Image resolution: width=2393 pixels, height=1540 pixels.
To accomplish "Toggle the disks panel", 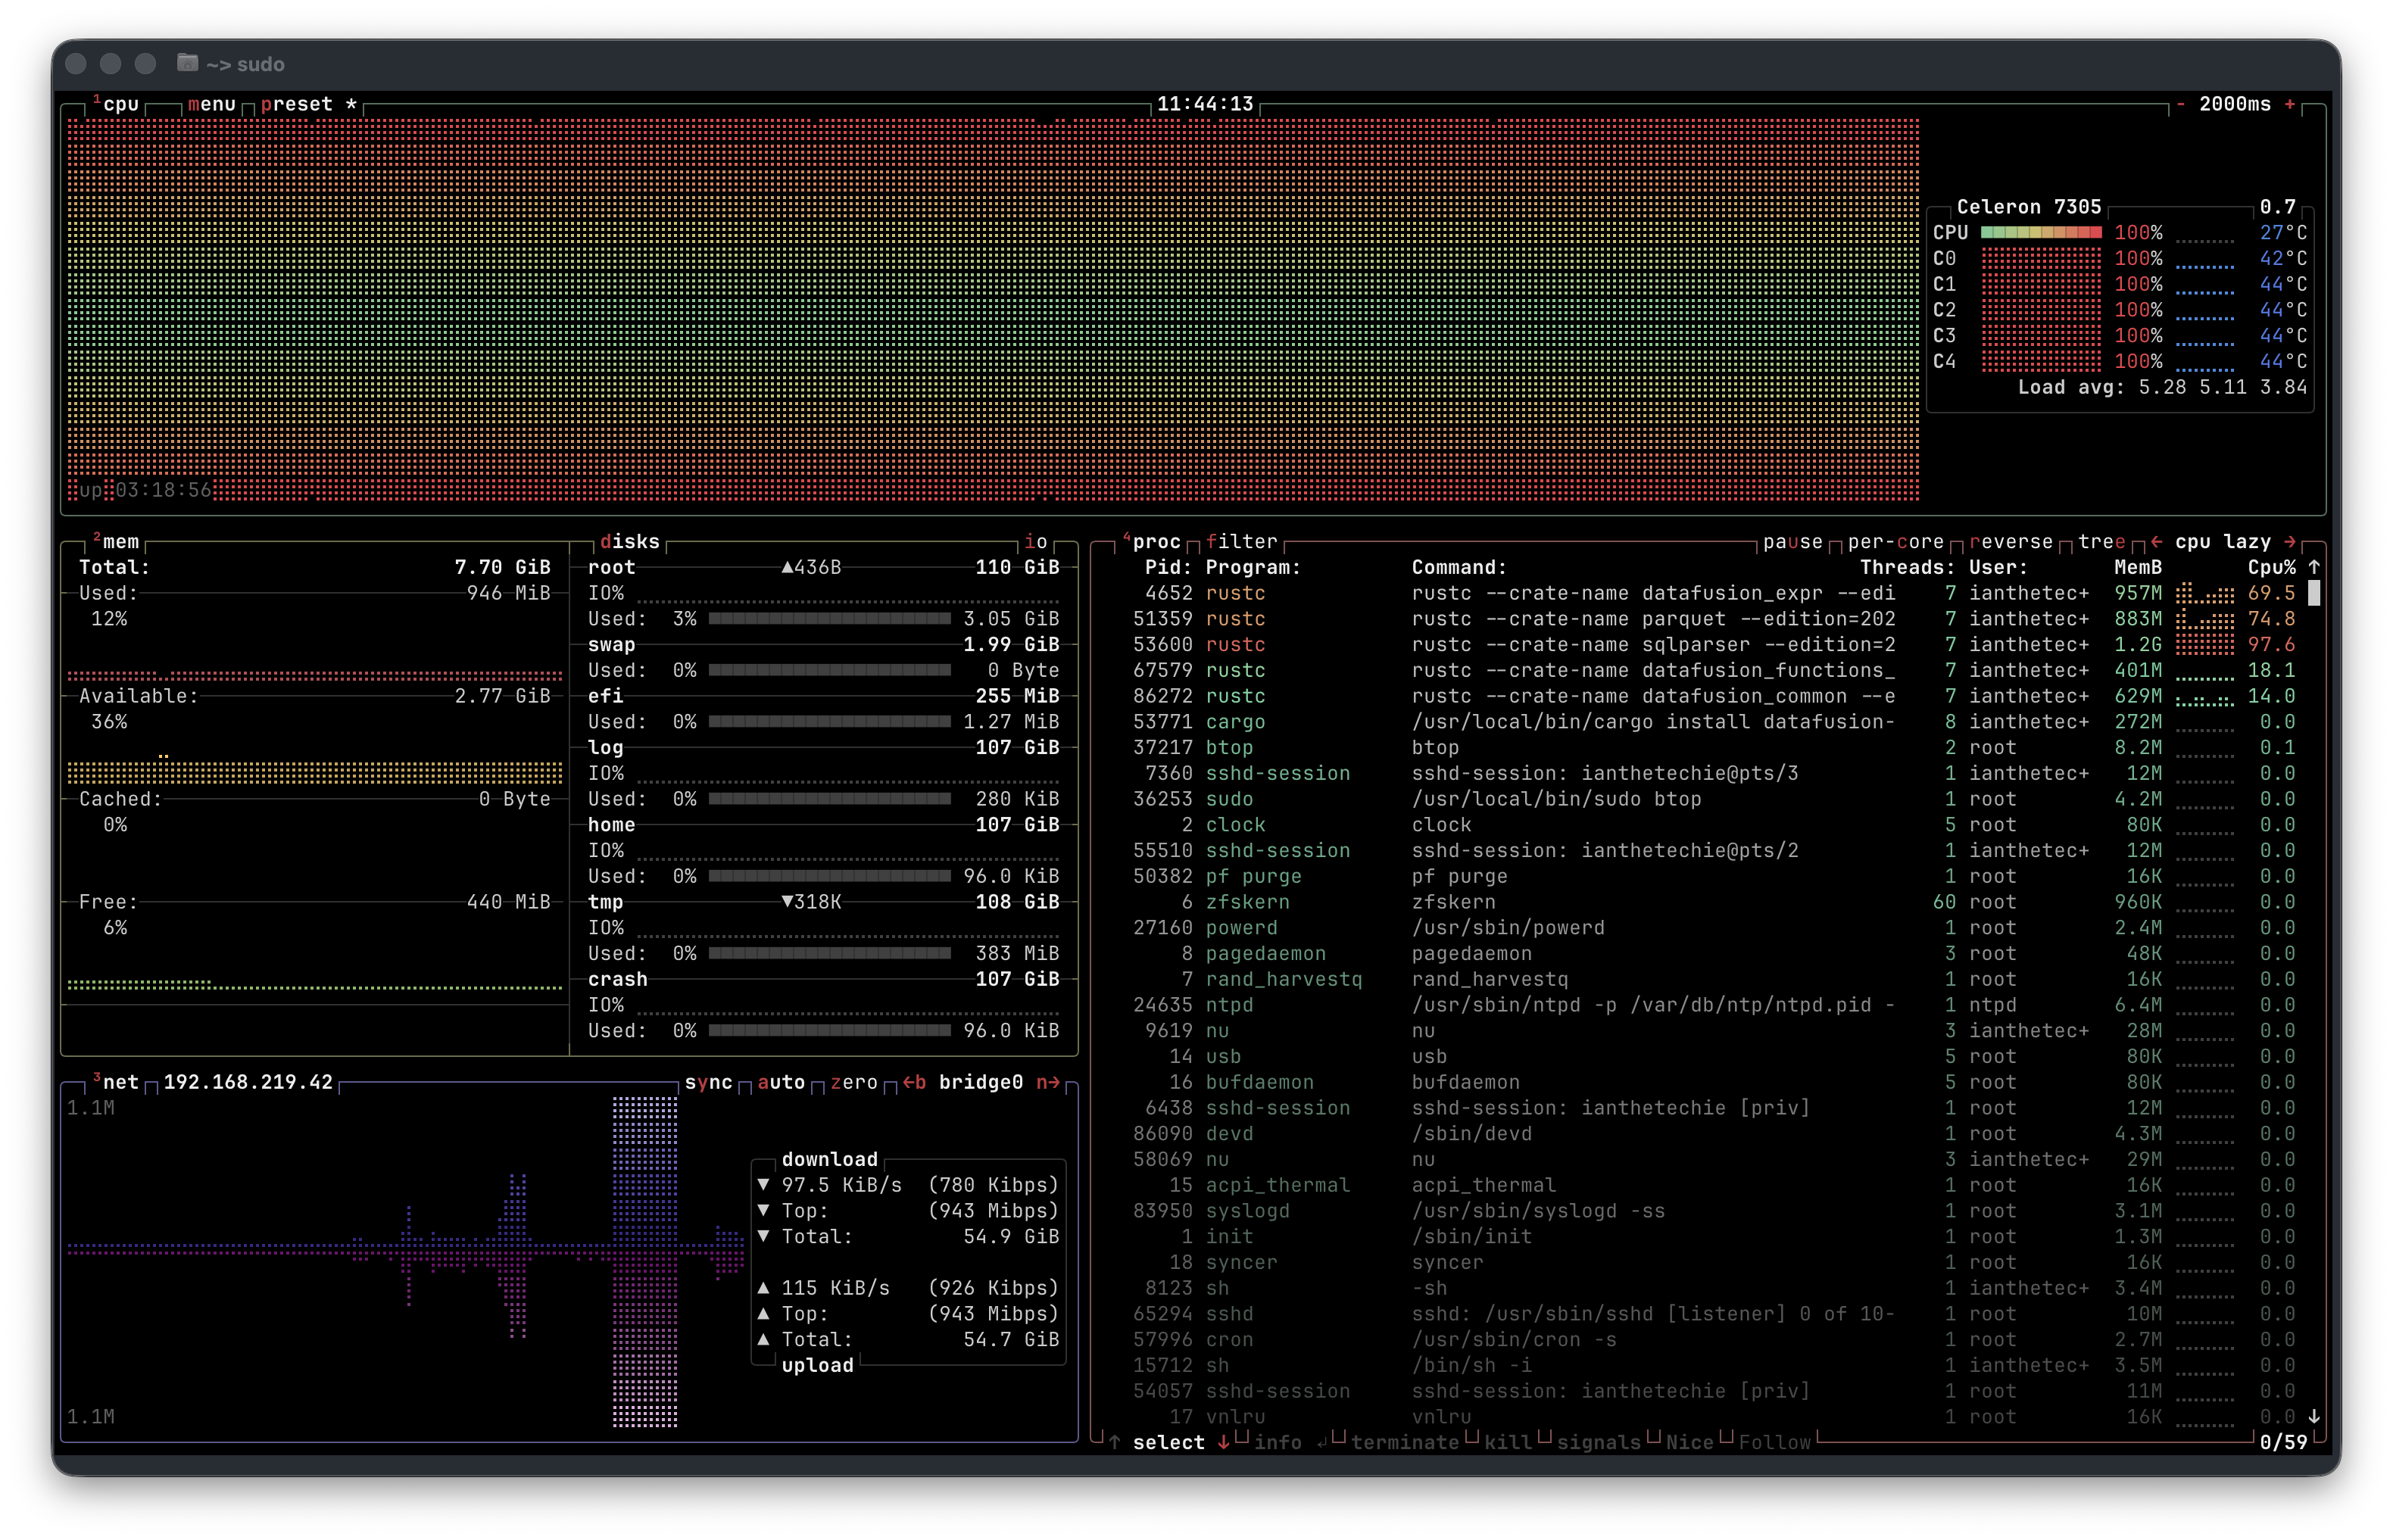I will click(x=630, y=542).
